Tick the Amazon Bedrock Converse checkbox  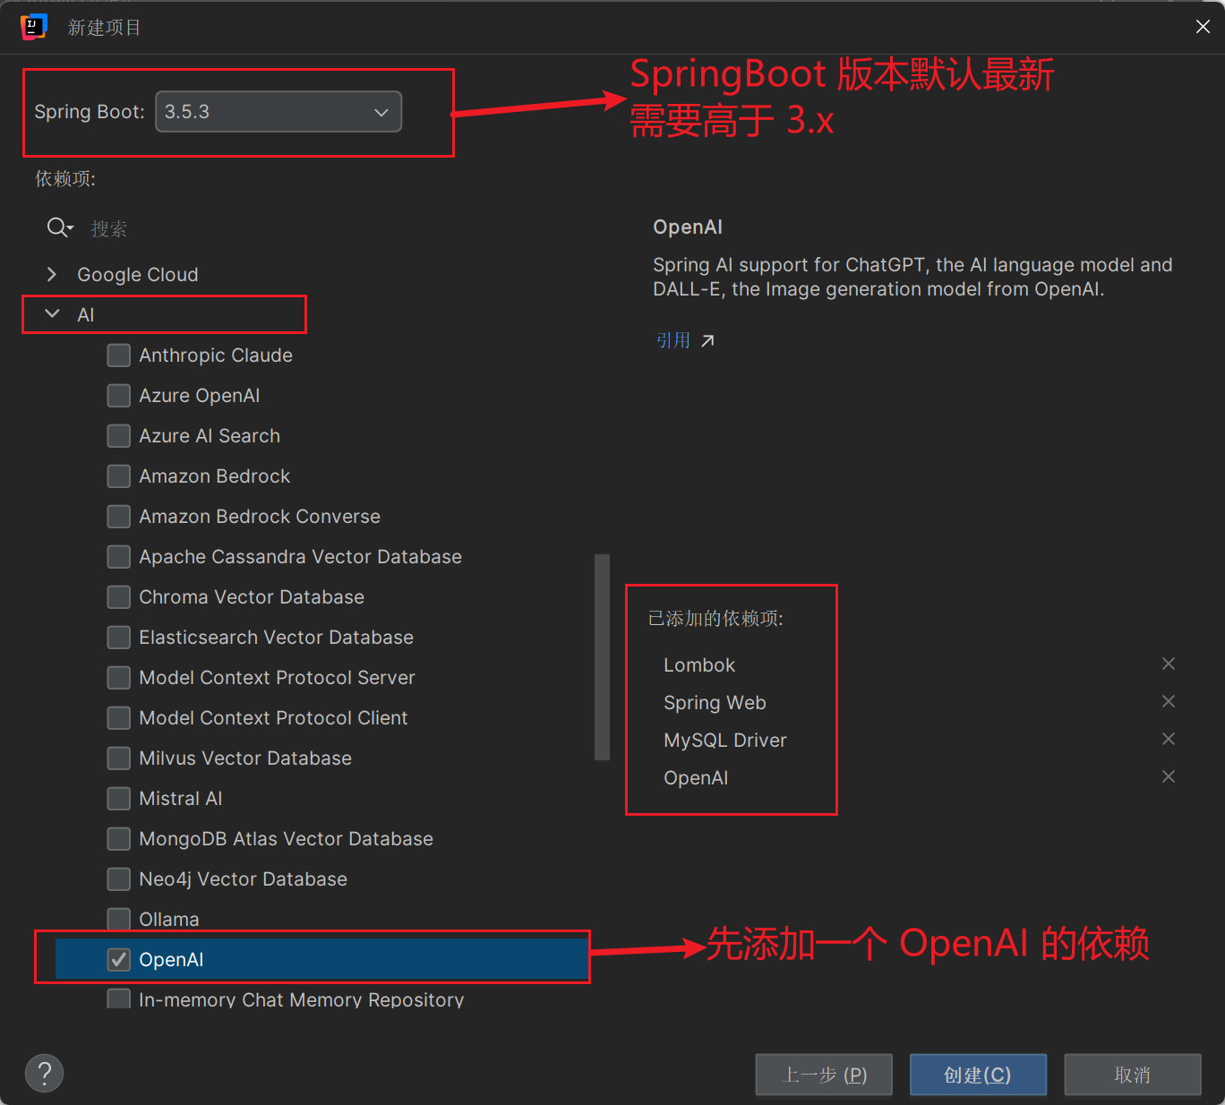click(x=118, y=517)
